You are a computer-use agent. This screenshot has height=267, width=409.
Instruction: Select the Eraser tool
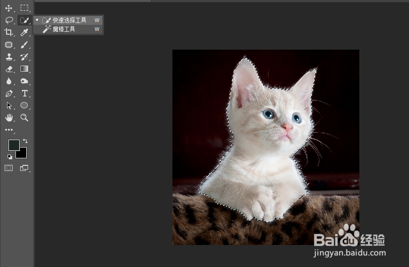click(9, 69)
